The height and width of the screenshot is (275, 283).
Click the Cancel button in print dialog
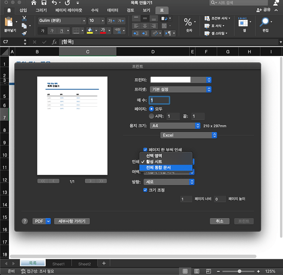(220, 221)
